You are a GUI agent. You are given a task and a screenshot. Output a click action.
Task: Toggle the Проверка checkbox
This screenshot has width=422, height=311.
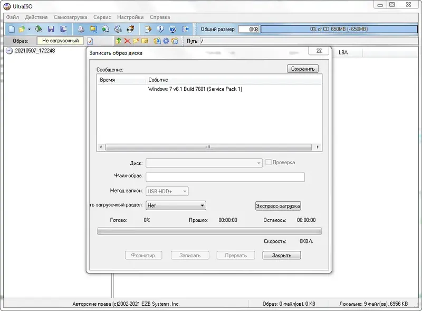(268, 162)
